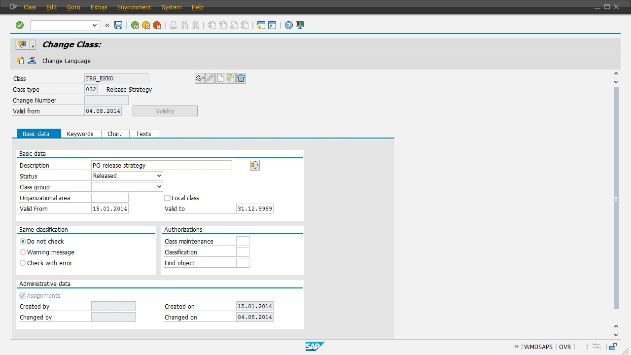This screenshot has width=631, height=355.
Task: Click the Validity button
Action: 165,111
